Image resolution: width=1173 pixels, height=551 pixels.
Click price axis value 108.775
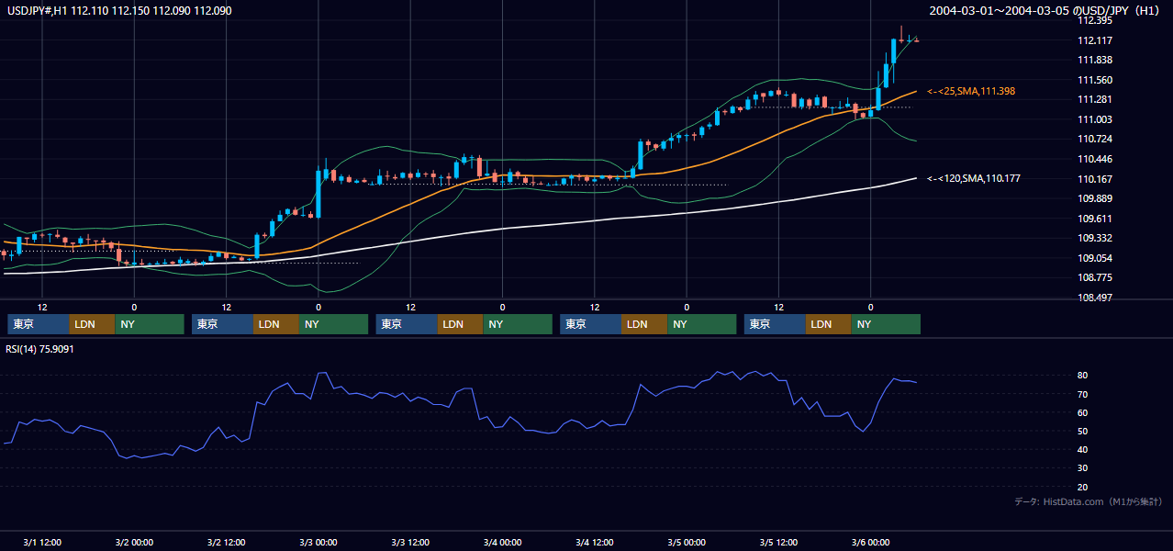(x=1094, y=277)
